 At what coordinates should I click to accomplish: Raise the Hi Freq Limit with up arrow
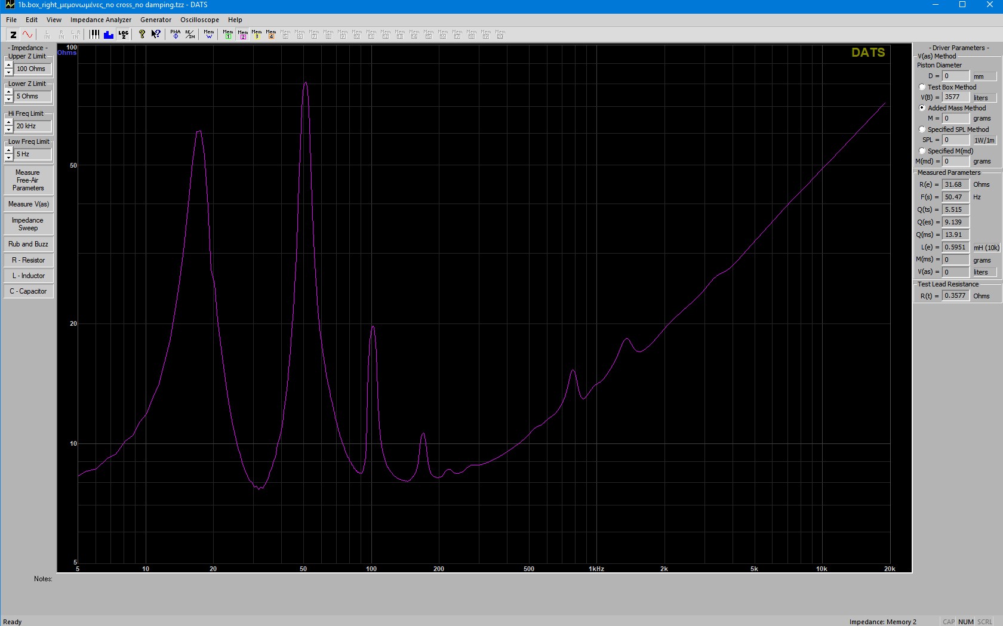pos(9,122)
